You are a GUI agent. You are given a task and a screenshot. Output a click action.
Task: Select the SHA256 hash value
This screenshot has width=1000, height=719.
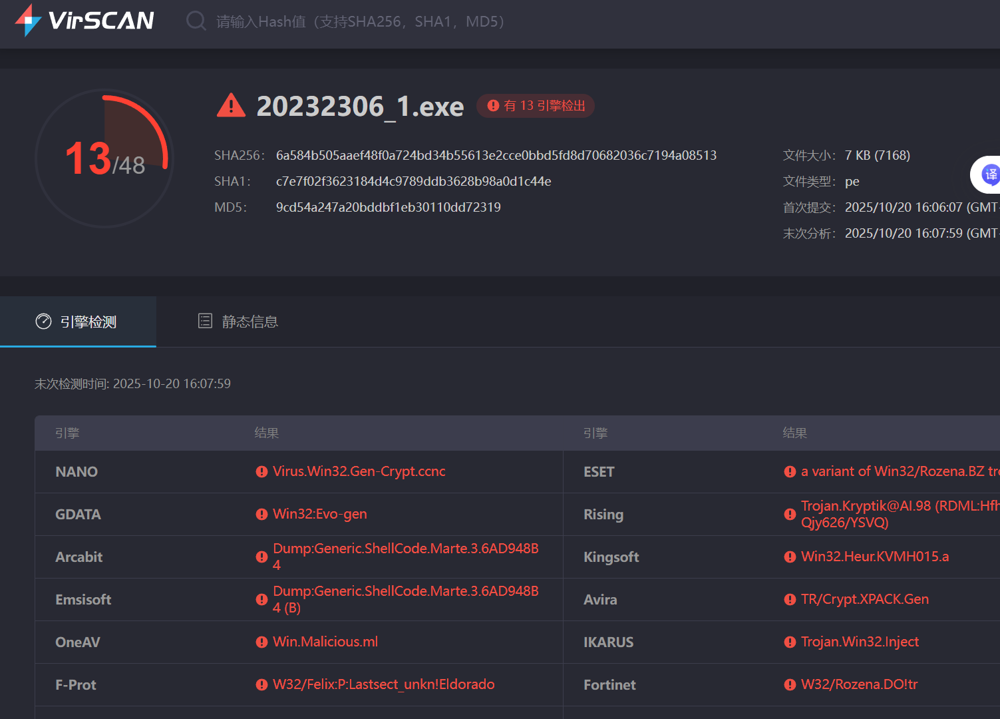pos(496,155)
